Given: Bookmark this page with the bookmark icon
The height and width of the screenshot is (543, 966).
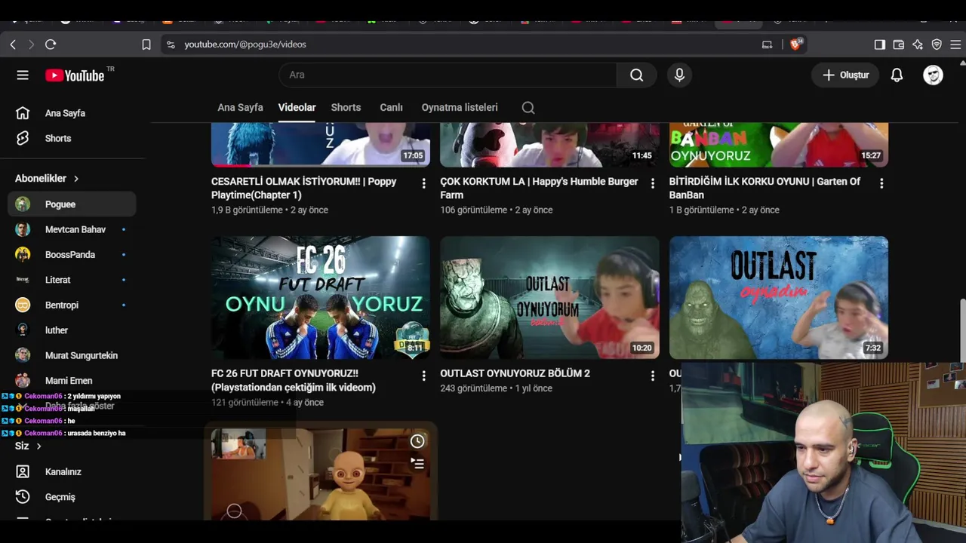Looking at the screenshot, I should pos(146,44).
